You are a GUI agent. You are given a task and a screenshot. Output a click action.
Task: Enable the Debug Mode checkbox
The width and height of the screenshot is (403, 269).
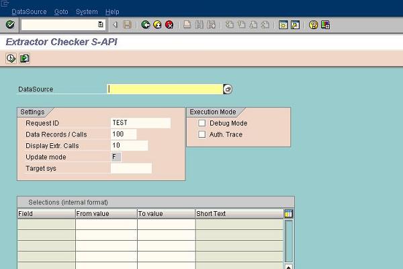tap(202, 124)
